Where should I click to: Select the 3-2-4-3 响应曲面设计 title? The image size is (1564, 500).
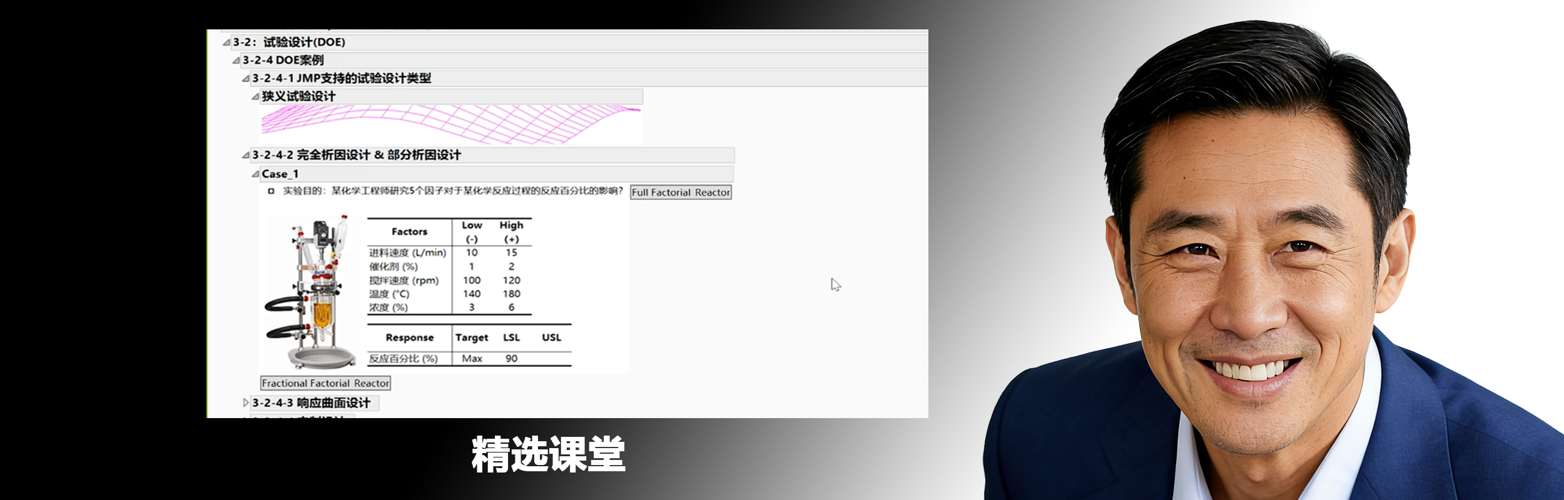click(x=311, y=403)
